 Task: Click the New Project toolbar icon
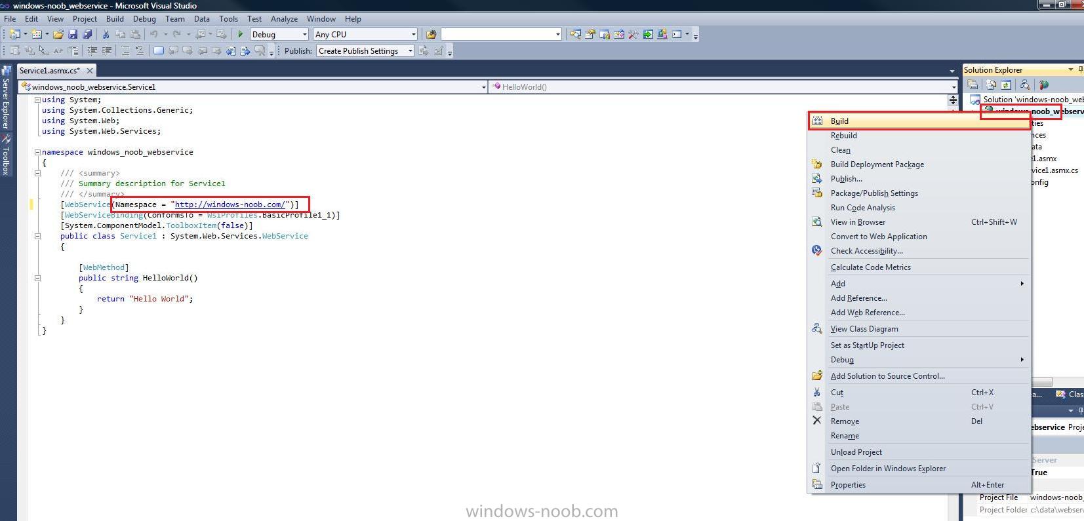[x=14, y=34]
